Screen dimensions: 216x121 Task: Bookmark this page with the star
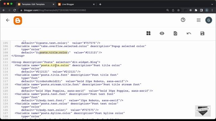click(179, 10)
